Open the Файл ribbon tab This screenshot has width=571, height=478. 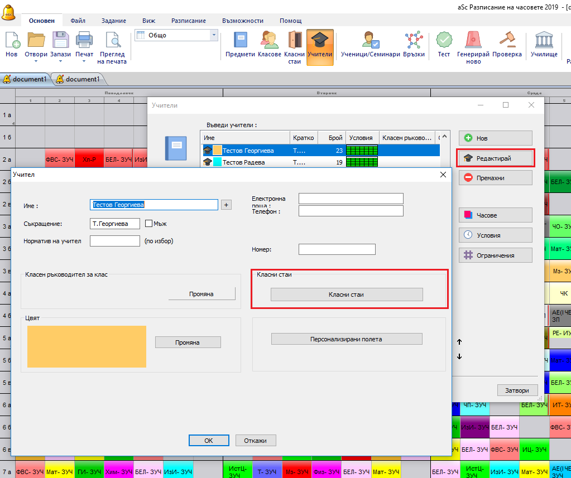tap(78, 21)
